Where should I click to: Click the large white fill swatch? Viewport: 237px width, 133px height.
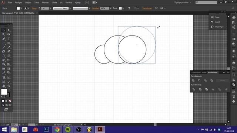(x=4, y=92)
